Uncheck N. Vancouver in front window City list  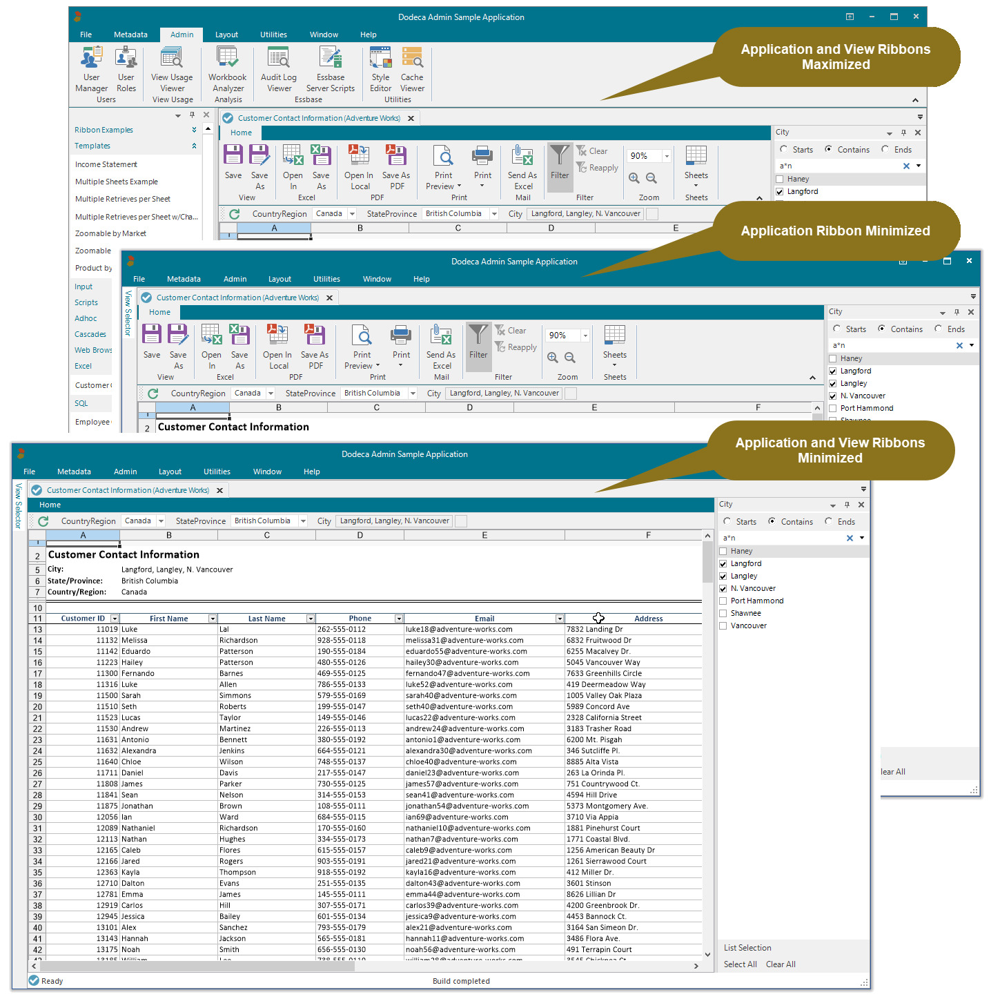(723, 588)
